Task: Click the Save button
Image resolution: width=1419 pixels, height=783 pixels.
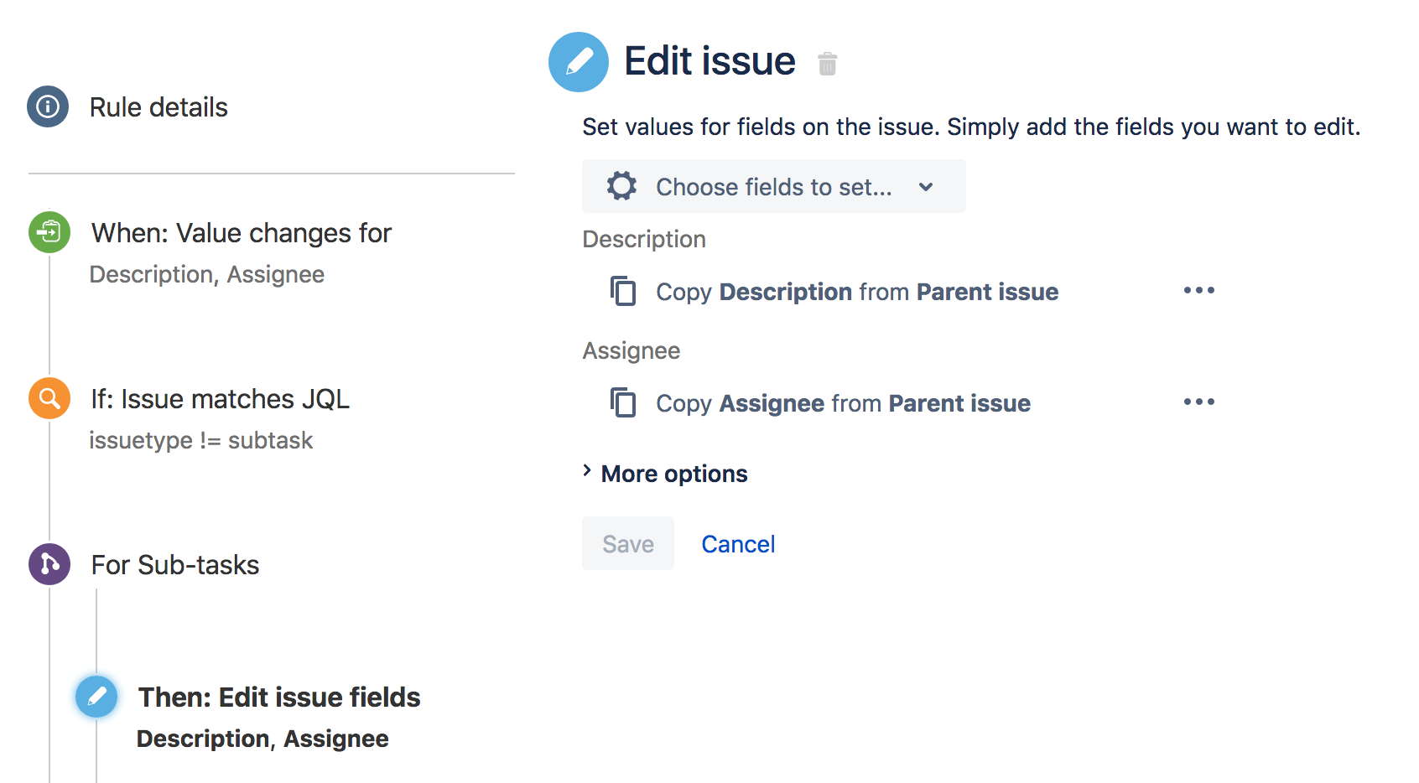Action: 627,543
